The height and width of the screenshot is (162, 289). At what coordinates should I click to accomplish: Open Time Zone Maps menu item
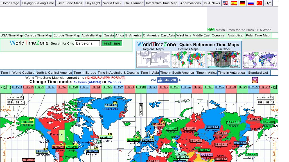pos(70,3)
